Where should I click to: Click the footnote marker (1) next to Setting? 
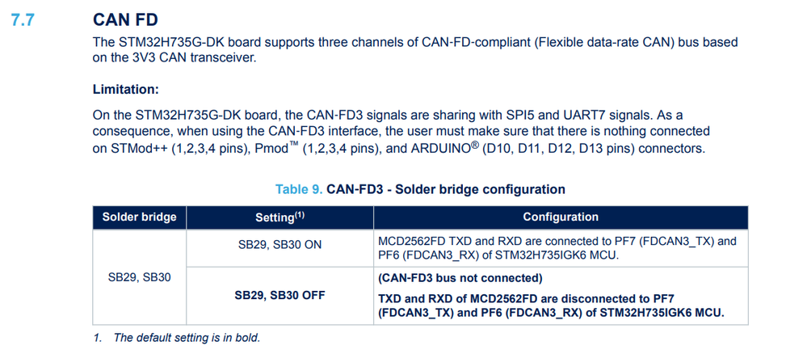coord(300,215)
